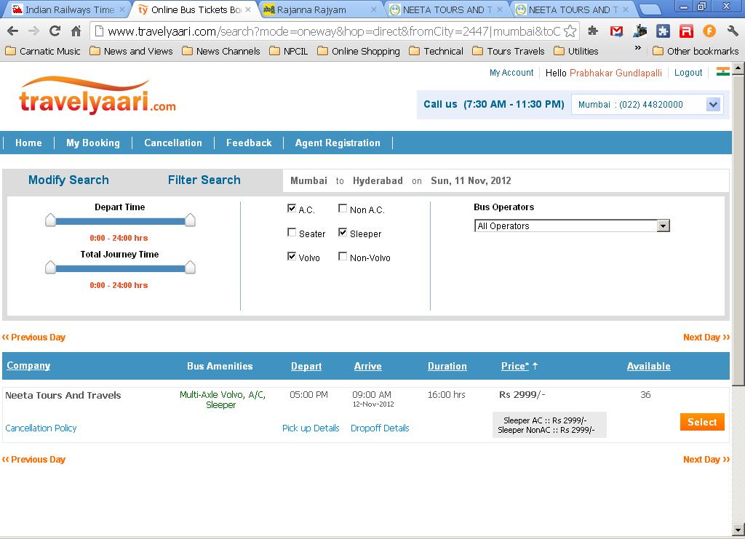The width and height of the screenshot is (745, 539).
Task: Bookmark this page with the star icon
Action: (570, 31)
